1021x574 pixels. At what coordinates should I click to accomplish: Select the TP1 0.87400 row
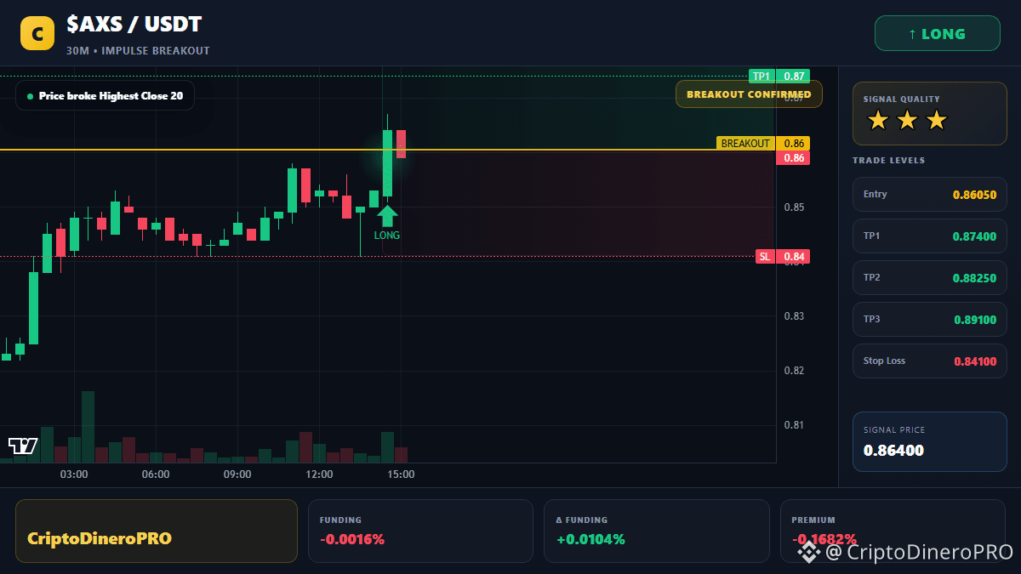(930, 236)
